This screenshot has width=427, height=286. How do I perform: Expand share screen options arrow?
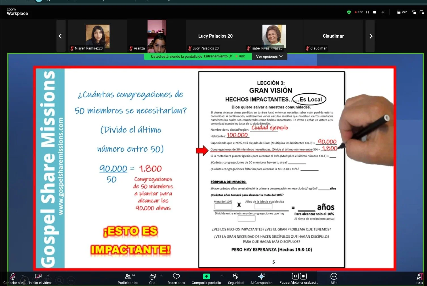[x=222, y=276]
